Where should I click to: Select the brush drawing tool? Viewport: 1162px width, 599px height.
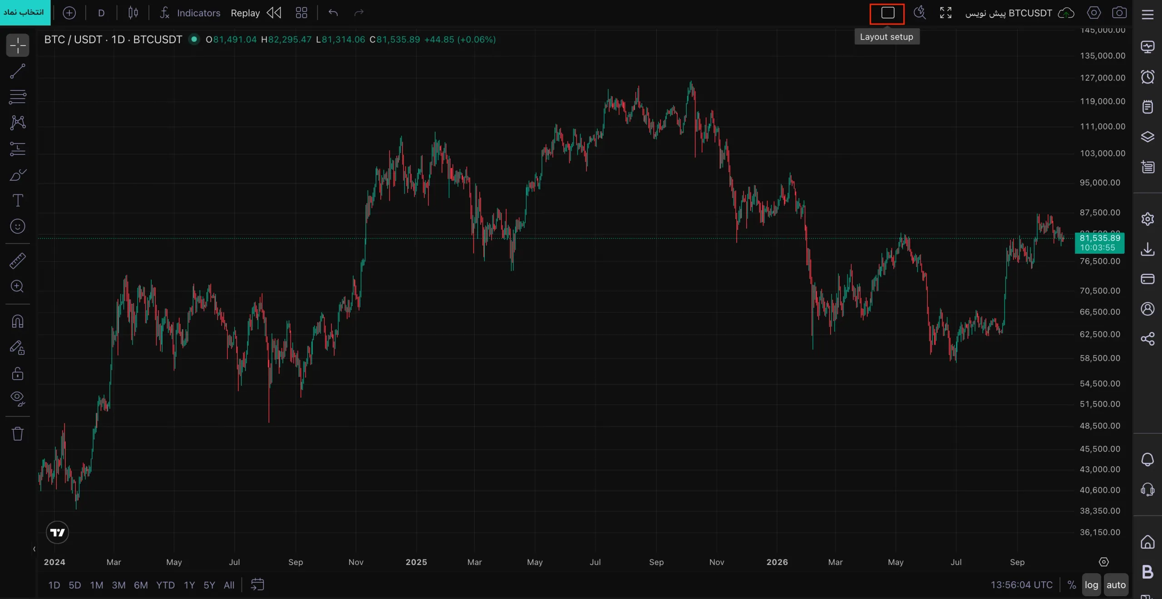18,175
